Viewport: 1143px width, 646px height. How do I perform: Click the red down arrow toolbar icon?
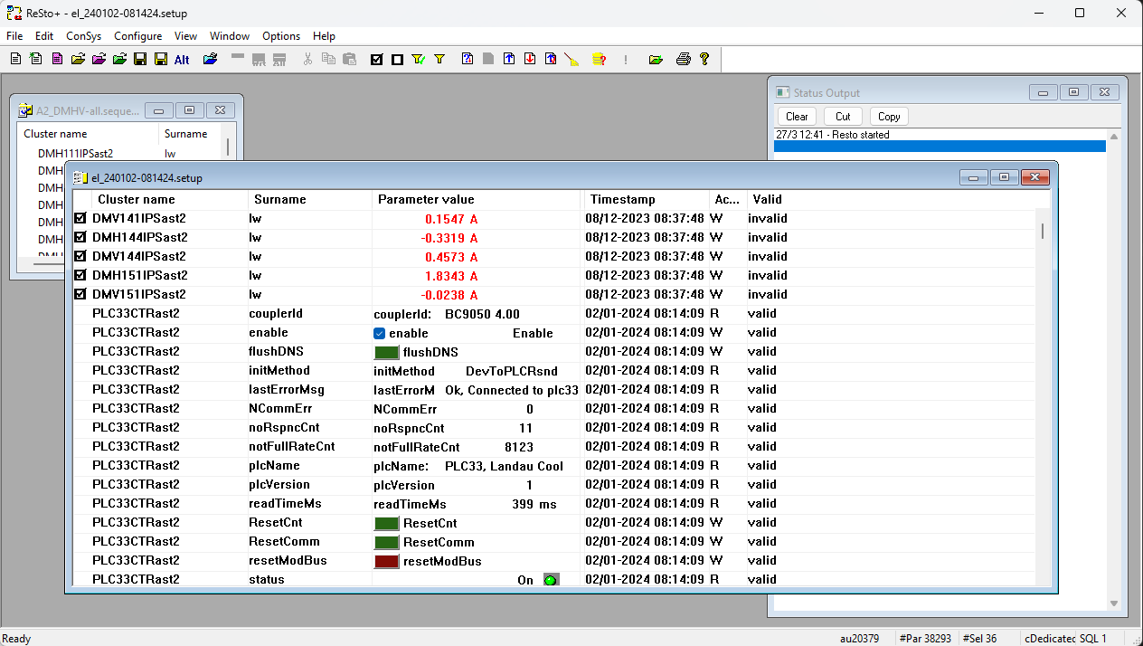tap(529, 60)
